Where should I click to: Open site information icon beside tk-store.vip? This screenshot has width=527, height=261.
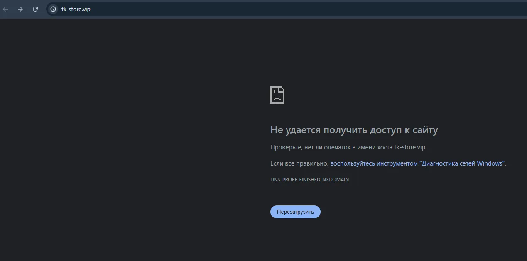click(53, 9)
